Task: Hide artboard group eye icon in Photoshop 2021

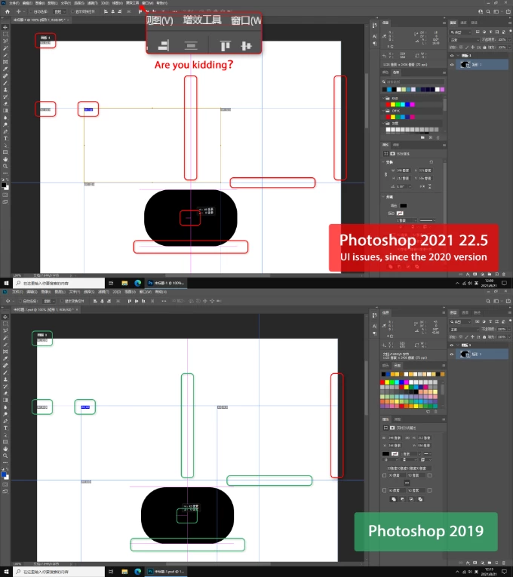Action: pos(452,56)
